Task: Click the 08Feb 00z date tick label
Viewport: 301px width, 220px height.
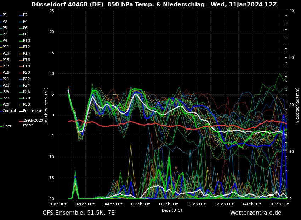Action: coord(169,204)
